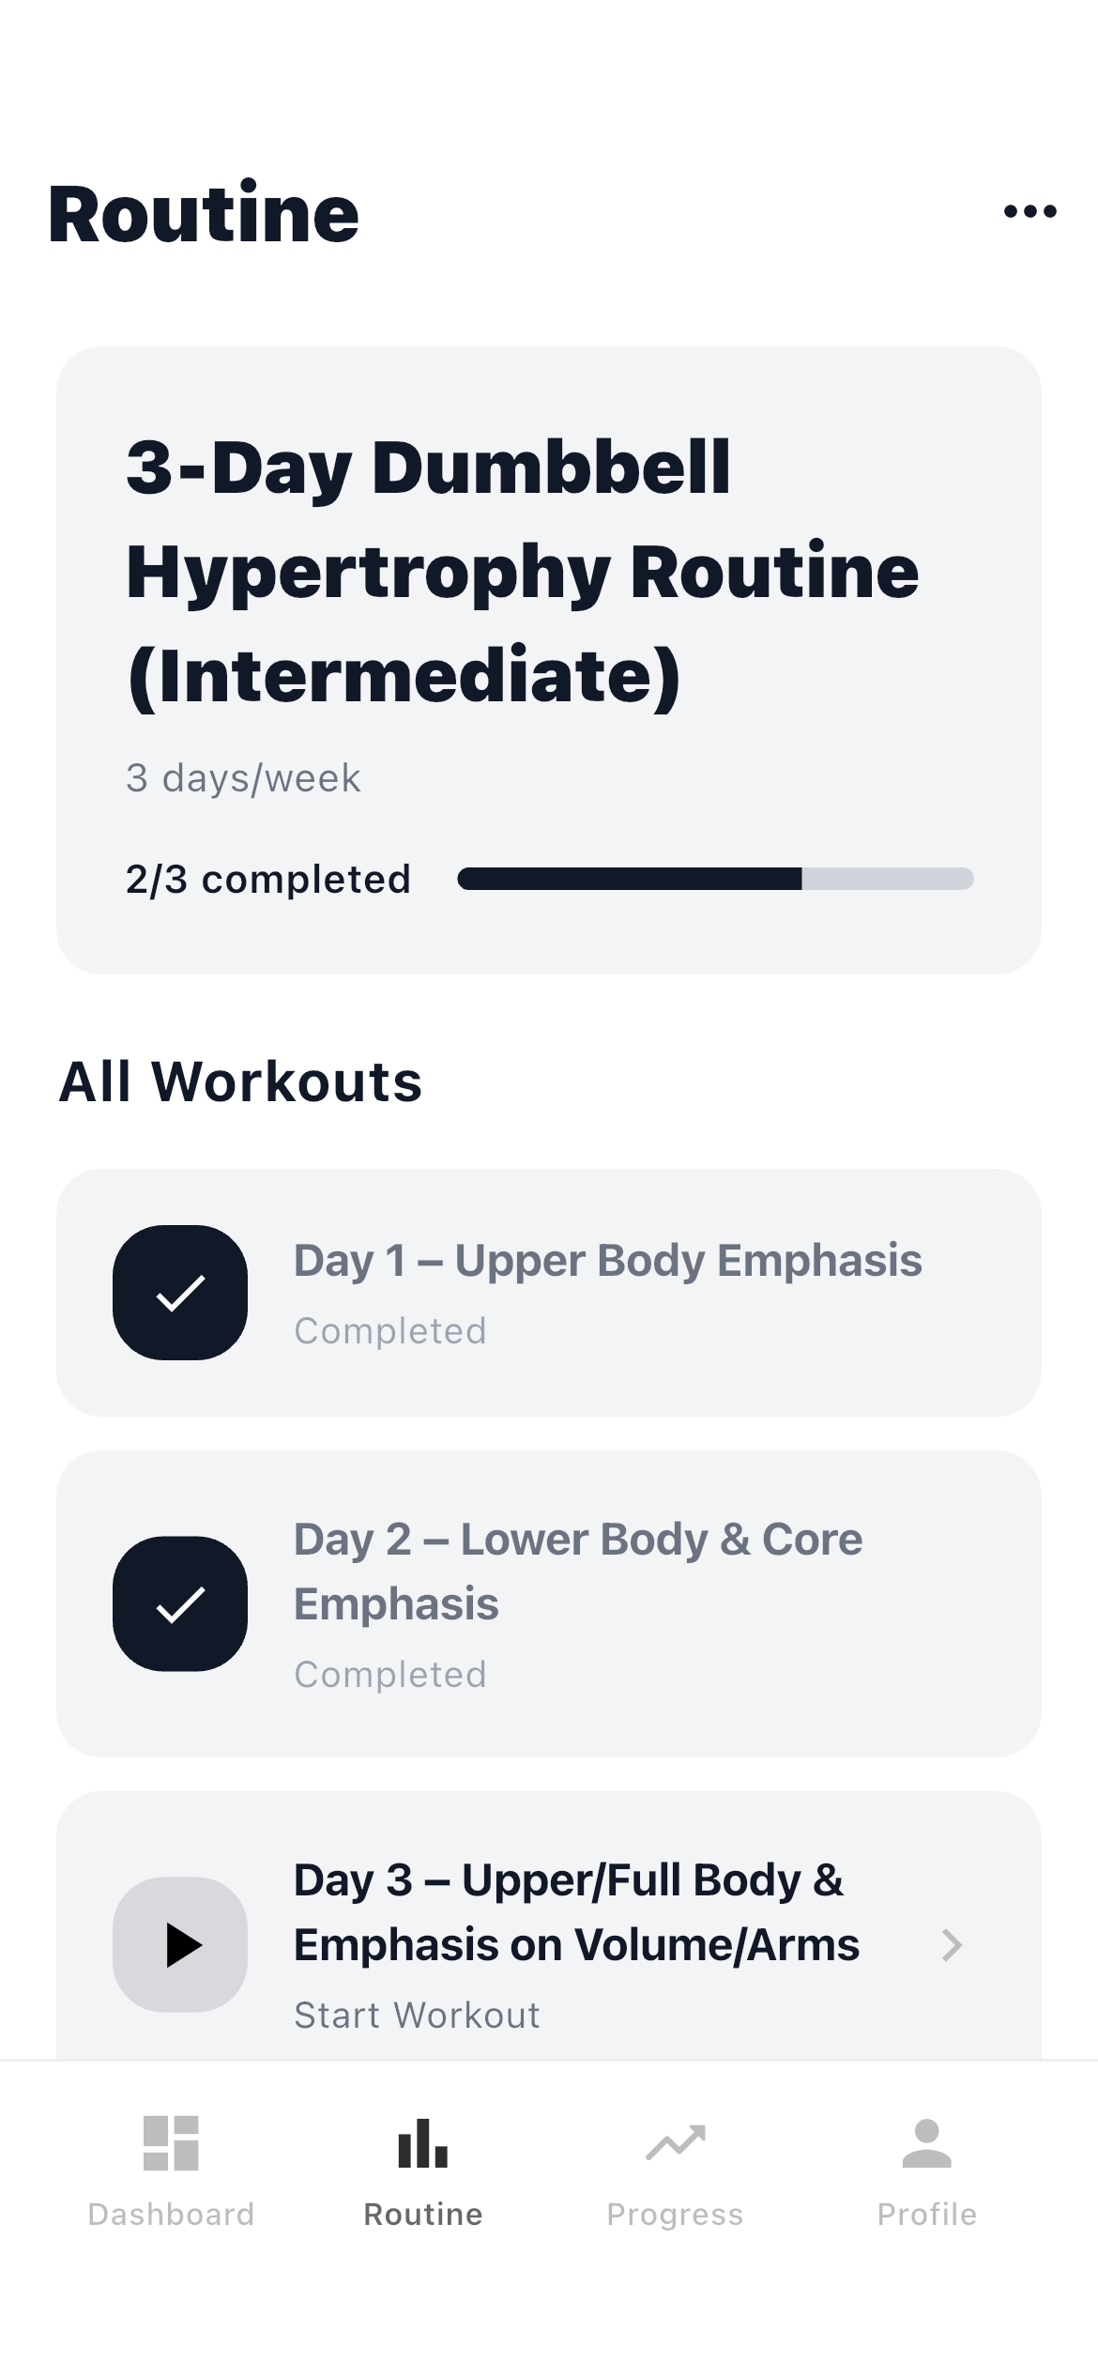Click the 2/3 completed progress bar
The width and height of the screenshot is (1098, 2377).
click(715, 879)
